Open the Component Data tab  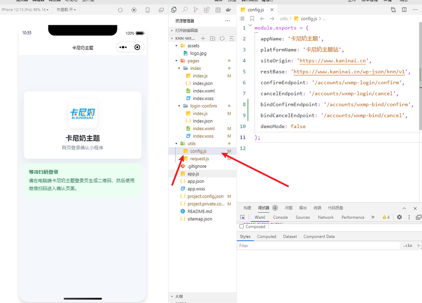pos(319,237)
